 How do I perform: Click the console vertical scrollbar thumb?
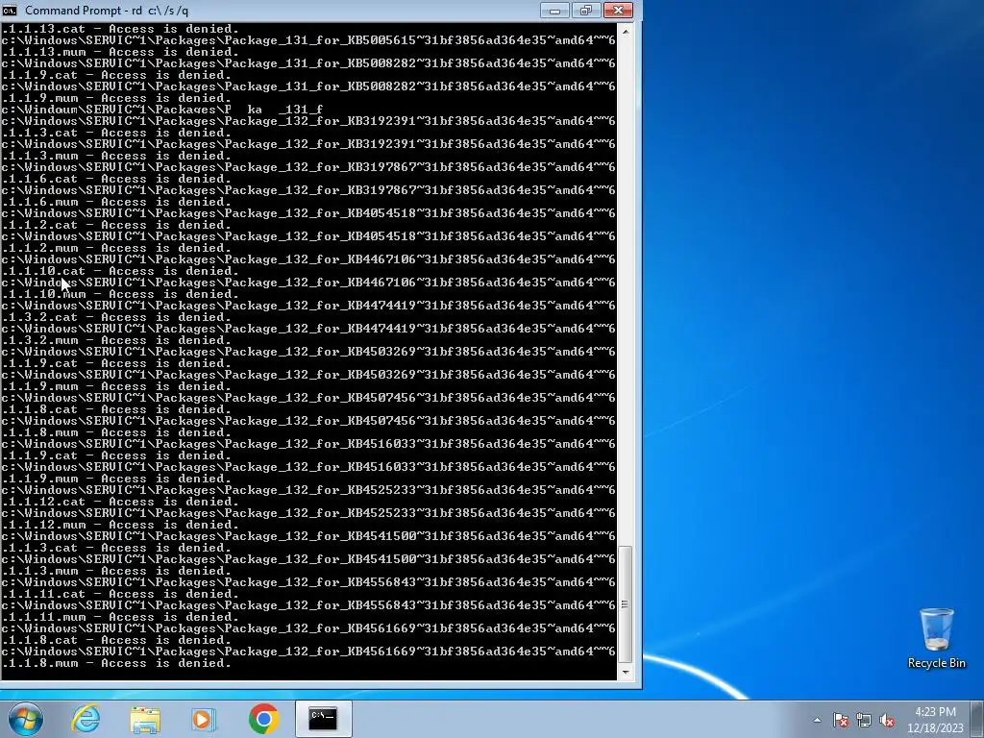(x=625, y=604)
